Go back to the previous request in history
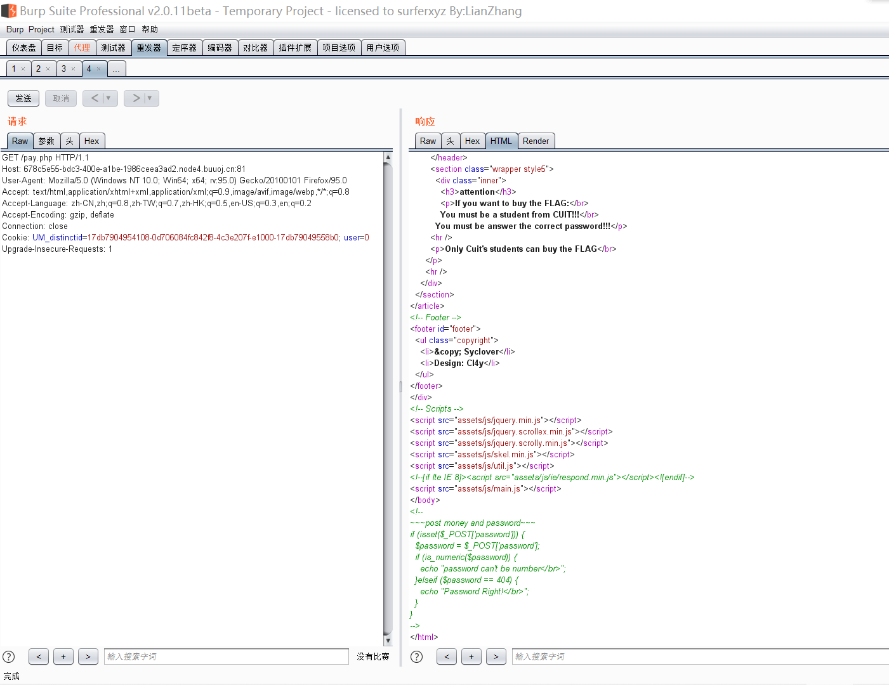The width and height of the screenshot is (889, 685). [95, 98]
